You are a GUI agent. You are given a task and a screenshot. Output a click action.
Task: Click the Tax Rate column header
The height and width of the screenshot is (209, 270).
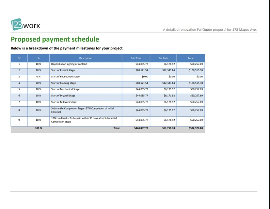pos(163,58)
